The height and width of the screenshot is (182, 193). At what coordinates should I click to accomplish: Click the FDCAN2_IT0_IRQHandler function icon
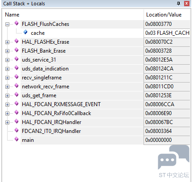(x=16, y=130)
